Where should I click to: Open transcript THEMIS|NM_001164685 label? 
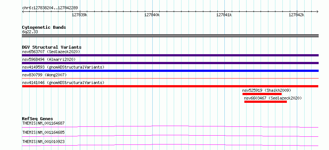pos(43,132)
